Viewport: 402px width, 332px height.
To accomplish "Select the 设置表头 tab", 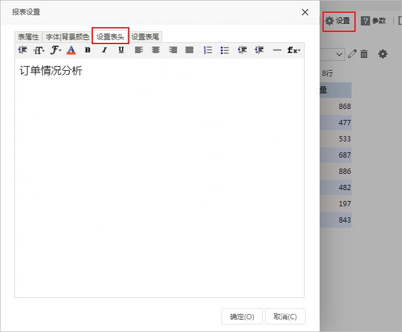I will (x=110, y=37).
